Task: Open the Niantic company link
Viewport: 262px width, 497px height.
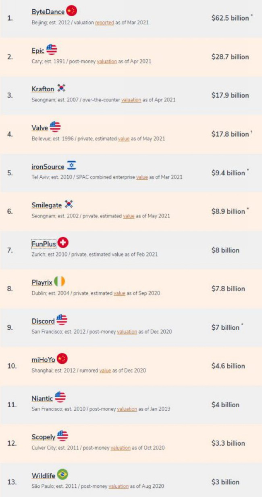Action: 42,398
